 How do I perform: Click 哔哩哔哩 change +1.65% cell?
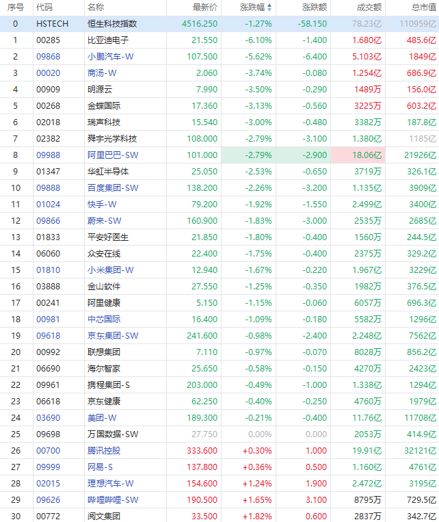[x=257, y=500]
